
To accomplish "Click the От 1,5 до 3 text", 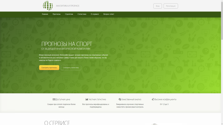I will (x=164, y=104).
